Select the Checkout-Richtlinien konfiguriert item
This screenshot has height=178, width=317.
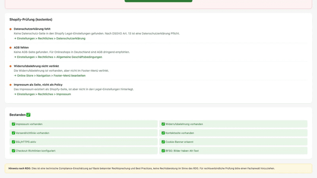(x=83, y=150)
